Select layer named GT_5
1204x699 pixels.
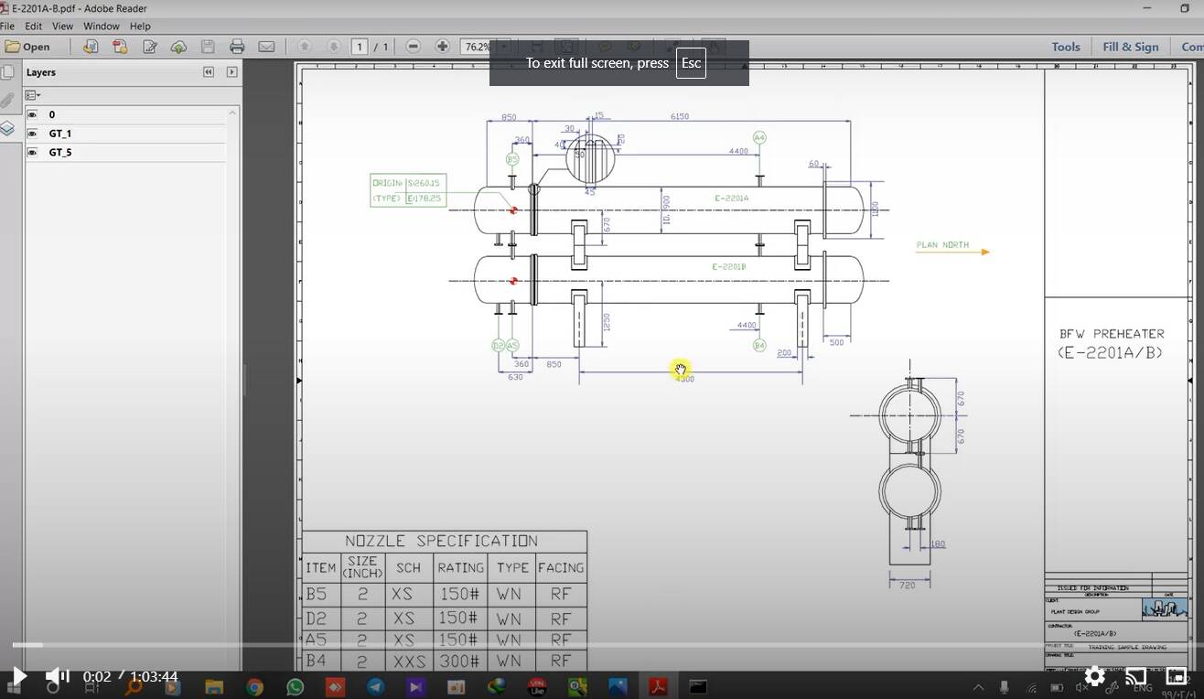60,152
